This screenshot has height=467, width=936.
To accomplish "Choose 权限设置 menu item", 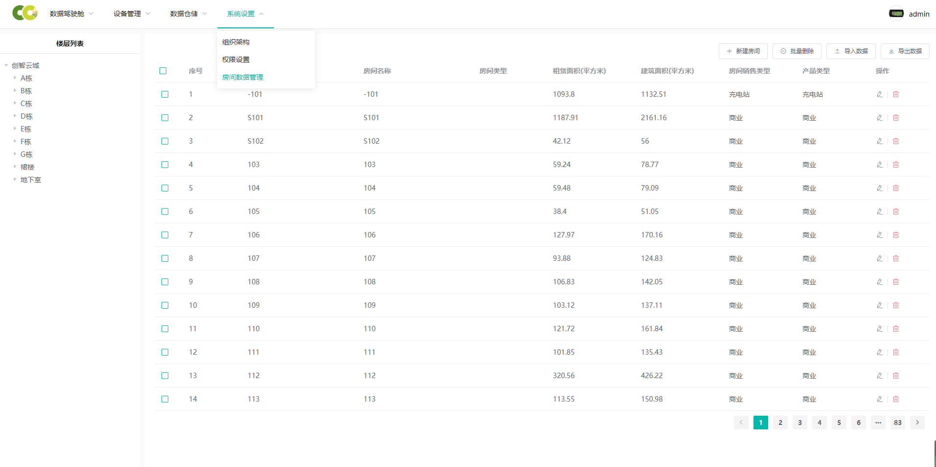I will click(x=236, y=60).
